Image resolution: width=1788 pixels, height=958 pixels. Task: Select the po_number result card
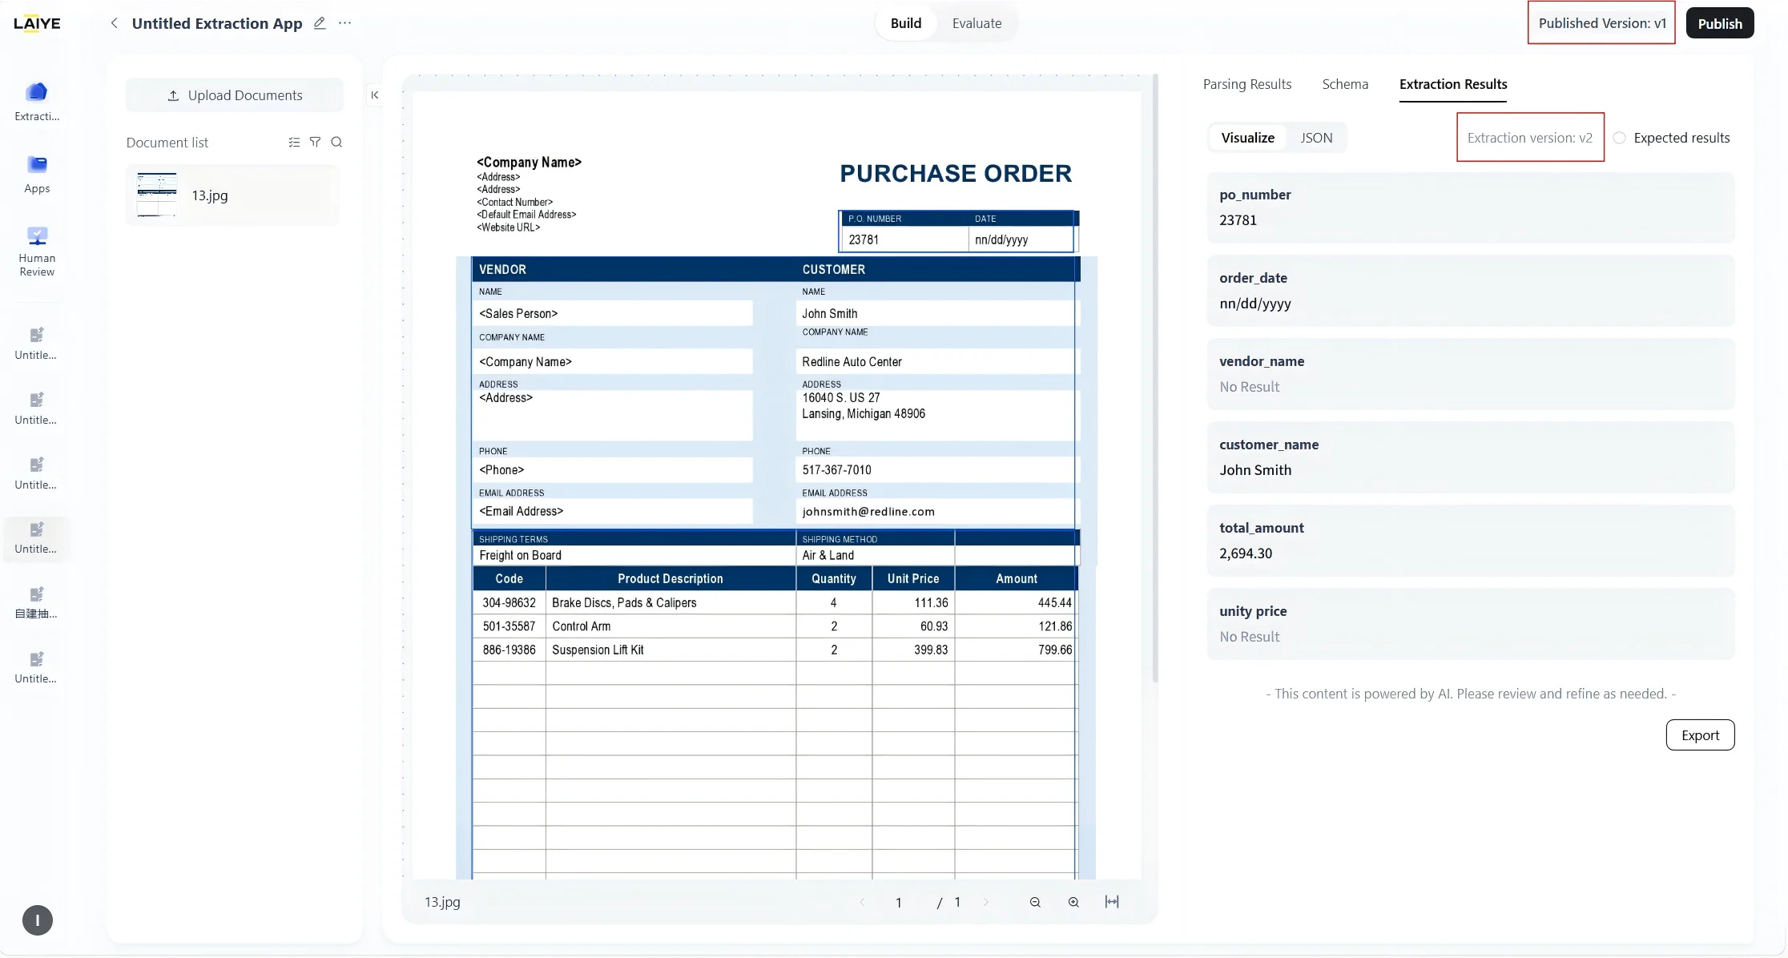click(x=1471, y=207)
